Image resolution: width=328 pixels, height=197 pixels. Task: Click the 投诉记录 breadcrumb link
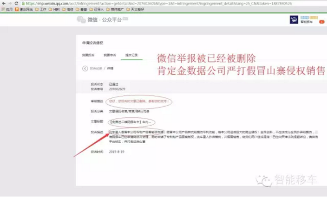[x=96, y=68]
